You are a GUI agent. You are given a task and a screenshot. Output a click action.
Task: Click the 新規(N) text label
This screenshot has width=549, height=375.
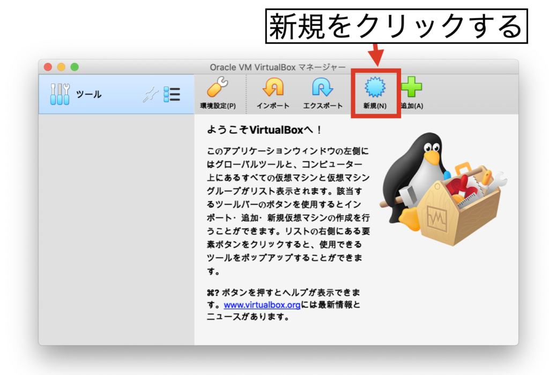pyautogui.click(x=374, y=106)
